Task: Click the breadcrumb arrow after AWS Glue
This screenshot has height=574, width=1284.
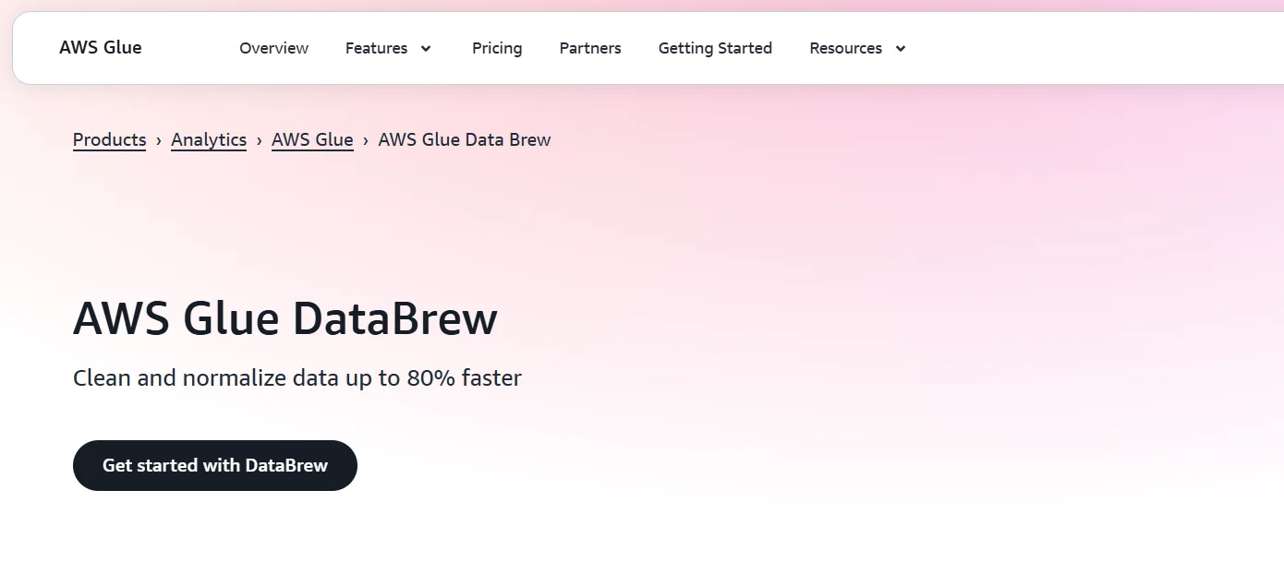Action: [x=365, y=139]
